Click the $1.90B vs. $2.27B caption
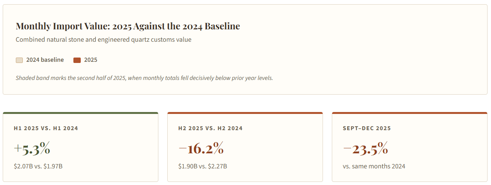Image resolution: width=491 pixels, height=185 pixels. [x=203, y=166]
